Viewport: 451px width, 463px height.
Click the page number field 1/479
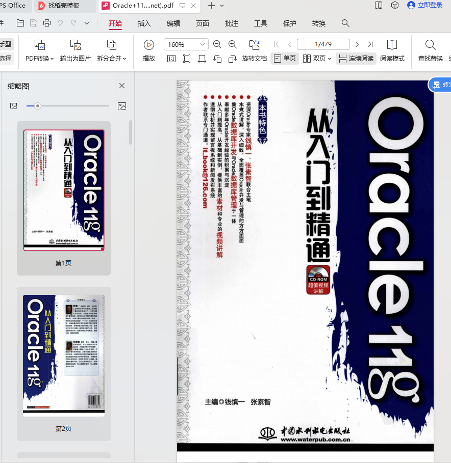click(x=323, y=44)
